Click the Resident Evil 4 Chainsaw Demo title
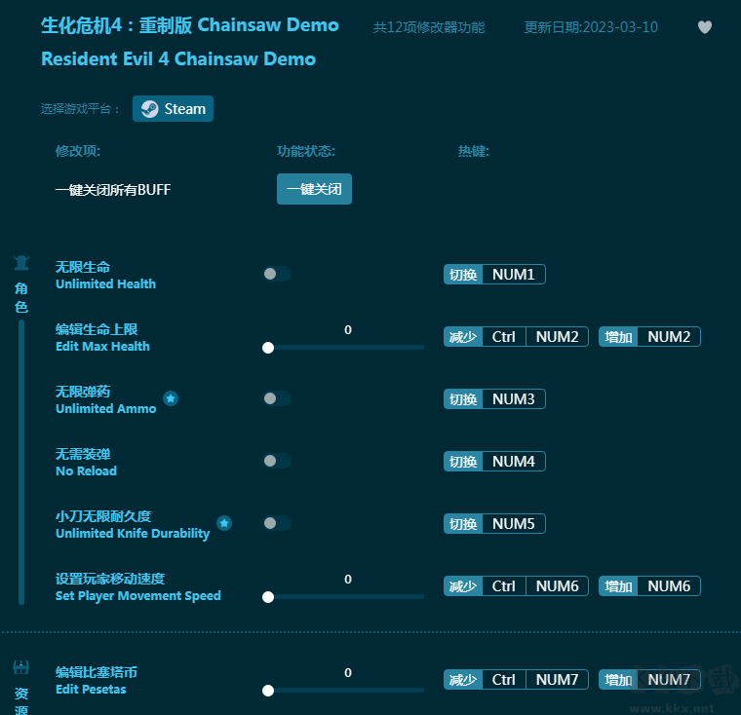This screenshot has height=715, width=741. click(178, 59)
